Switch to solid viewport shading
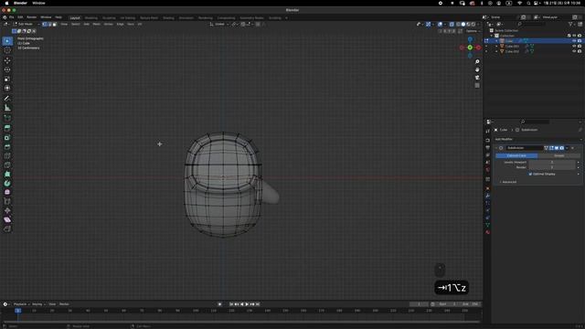Image resolution: width=585 pixels, height=329 pixels. (463, 25)
